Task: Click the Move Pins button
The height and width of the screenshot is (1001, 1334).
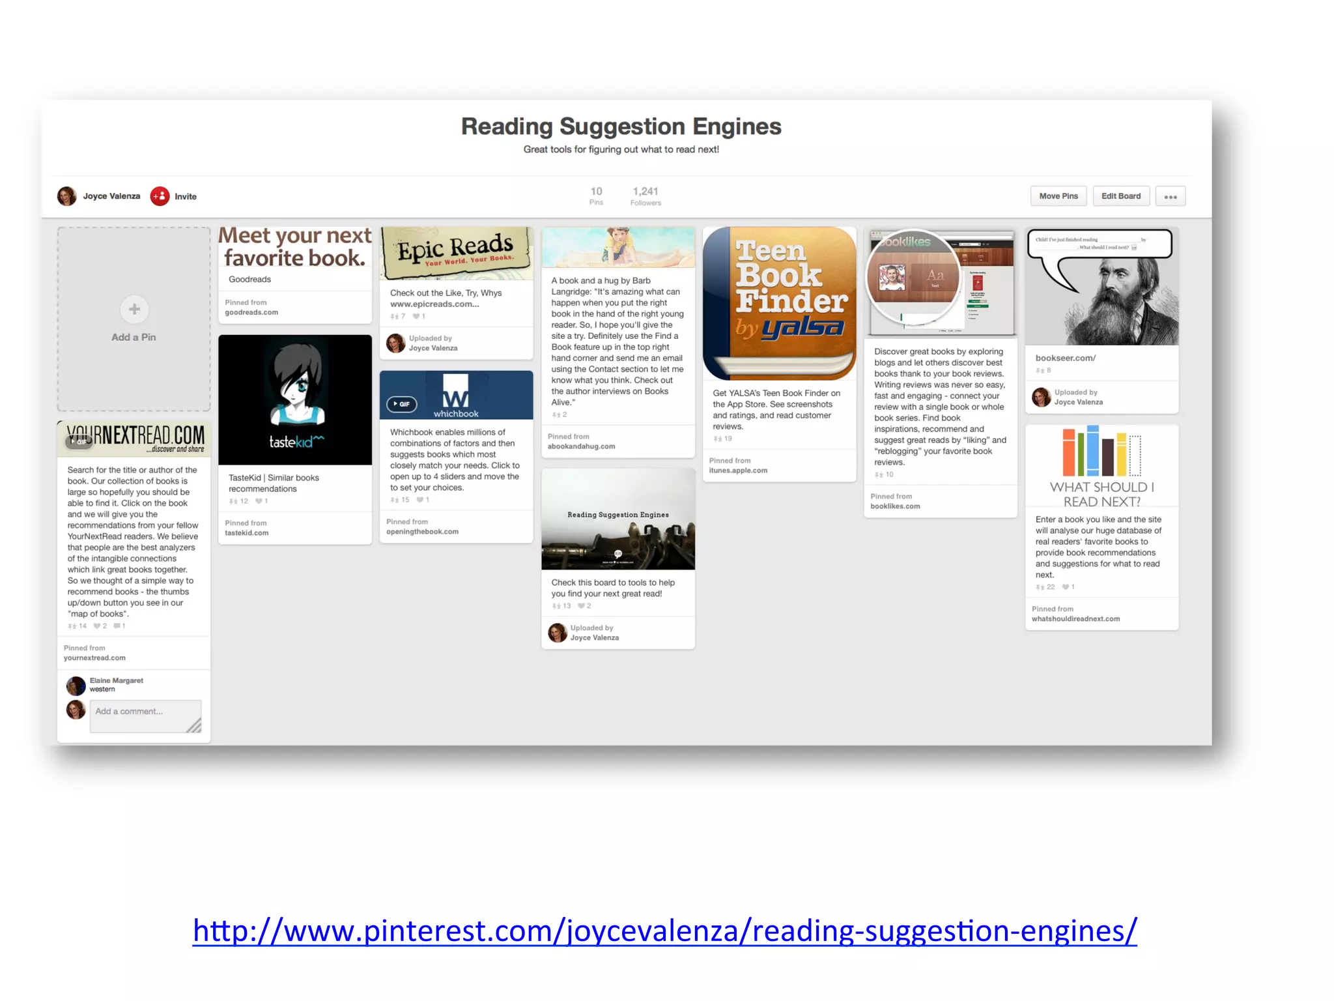Action: pos(1058,196)
